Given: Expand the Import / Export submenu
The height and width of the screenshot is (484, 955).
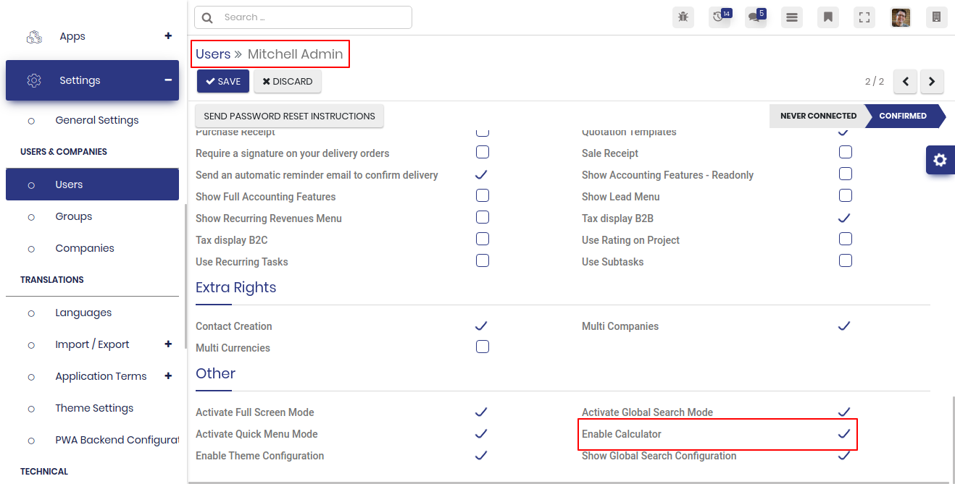Looking at the screenshot, I should point(168,344).
